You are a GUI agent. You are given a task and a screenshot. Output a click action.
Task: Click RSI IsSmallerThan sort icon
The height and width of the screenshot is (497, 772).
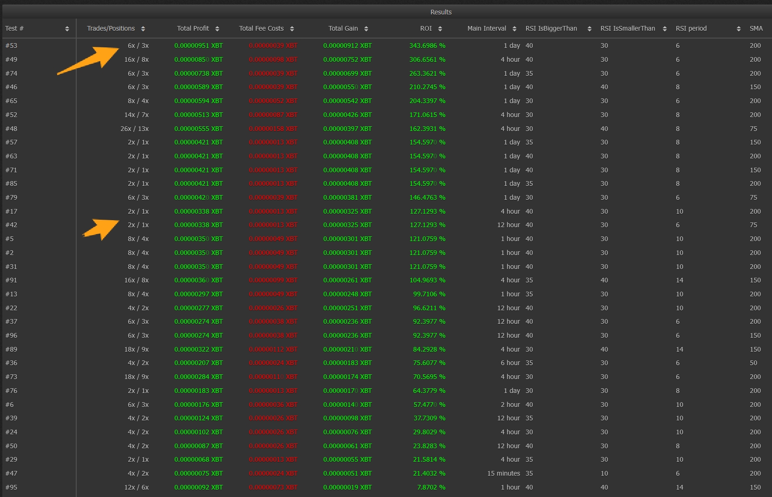pyautogui.click(x=665, y=29)
